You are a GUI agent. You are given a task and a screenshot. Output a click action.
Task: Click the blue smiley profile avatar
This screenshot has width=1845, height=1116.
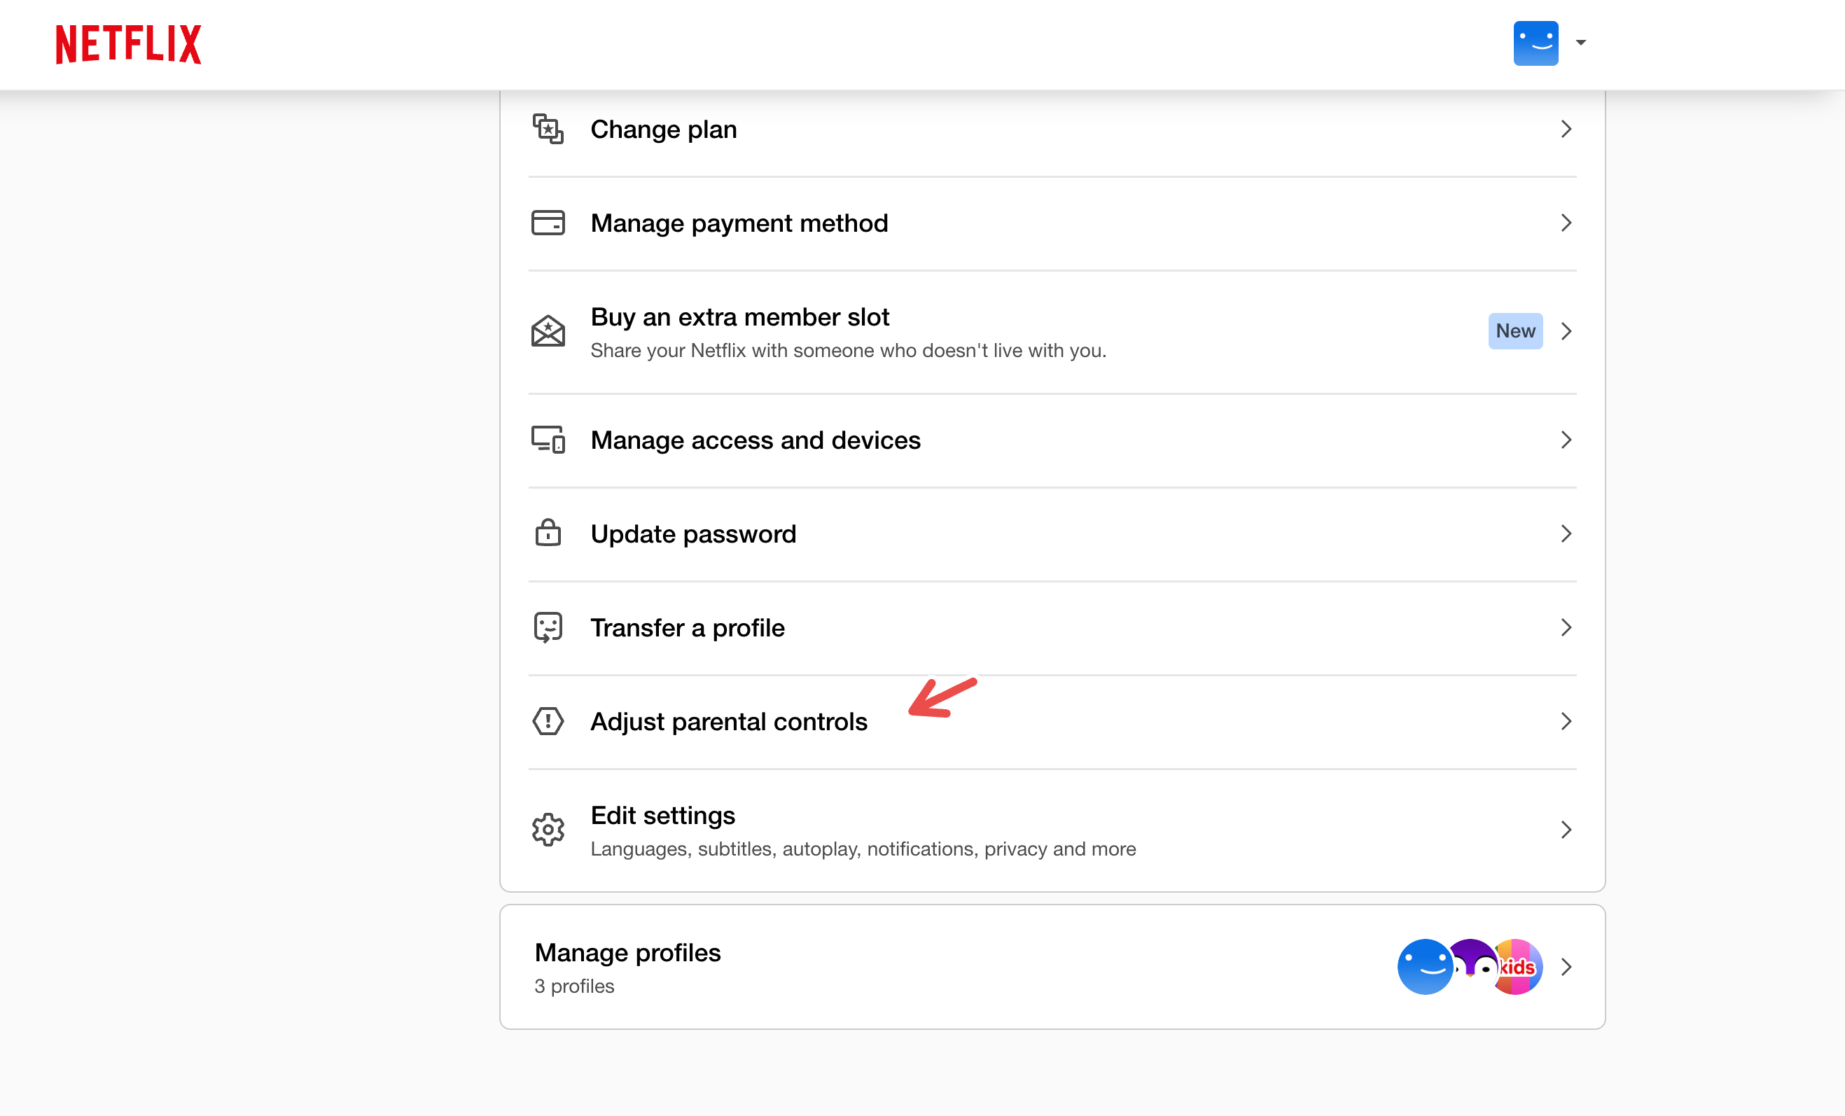[1424, 967]
